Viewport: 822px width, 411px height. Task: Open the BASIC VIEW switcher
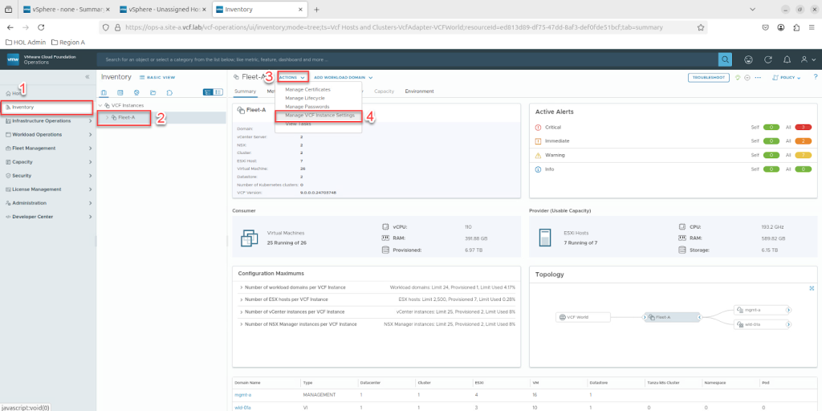tap(157, 77)
